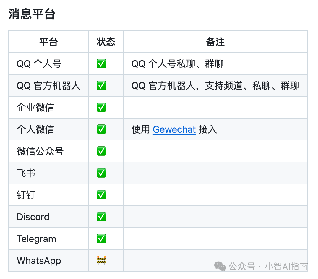Click the green checkmark for Discord
The width and height of the screenshot is (318, 279).
coord(101,217)
